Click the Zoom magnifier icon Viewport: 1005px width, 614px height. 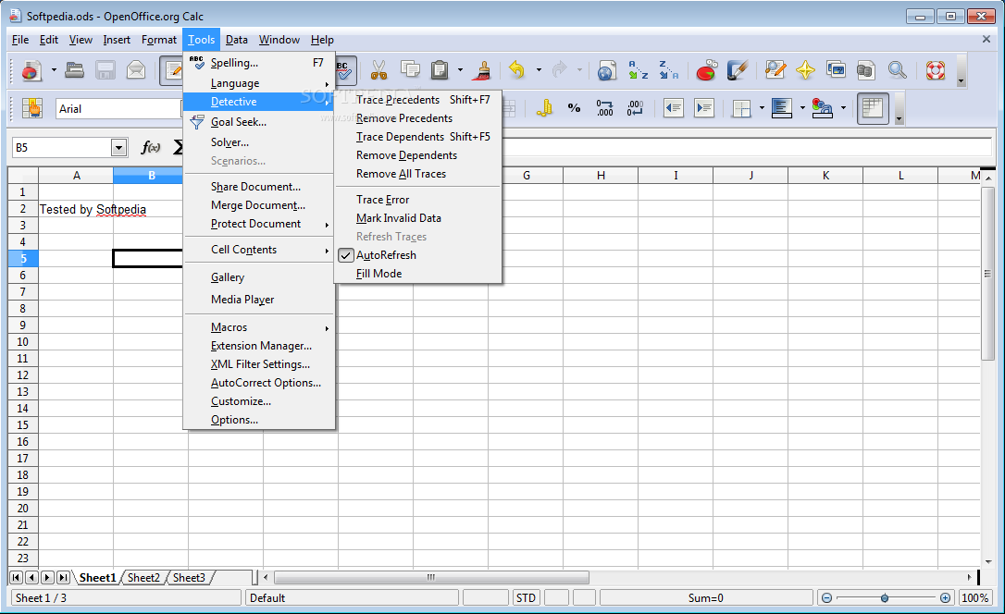click(x=897, y=69)
